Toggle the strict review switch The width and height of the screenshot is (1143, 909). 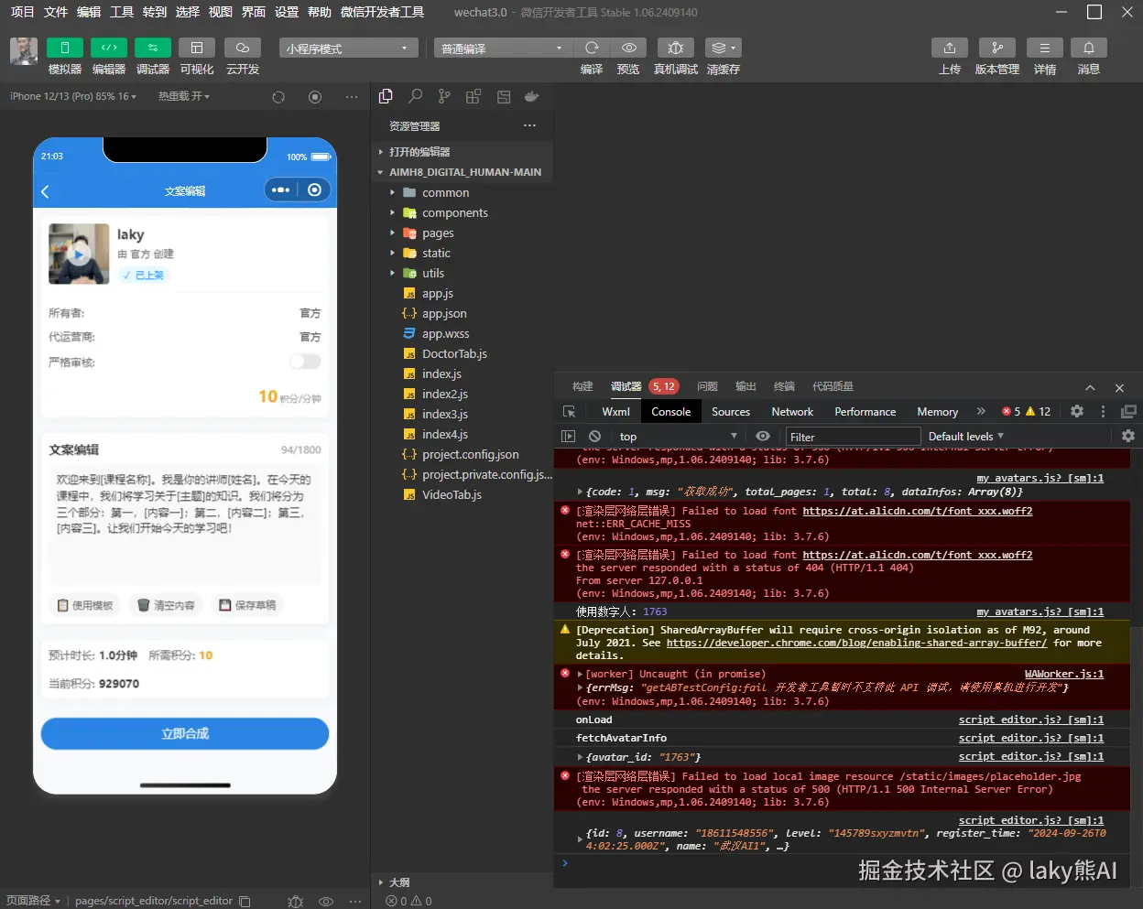tap(305, 362)
